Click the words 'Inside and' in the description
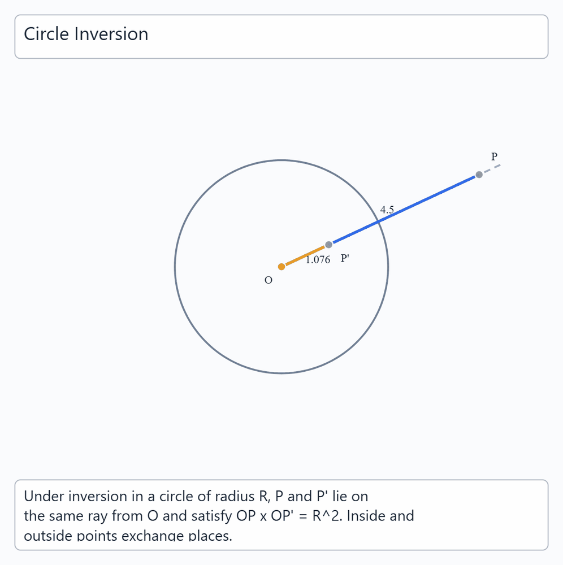Viewport: 563px width, 565px height. pyautogui.click(x=380, y=516)
